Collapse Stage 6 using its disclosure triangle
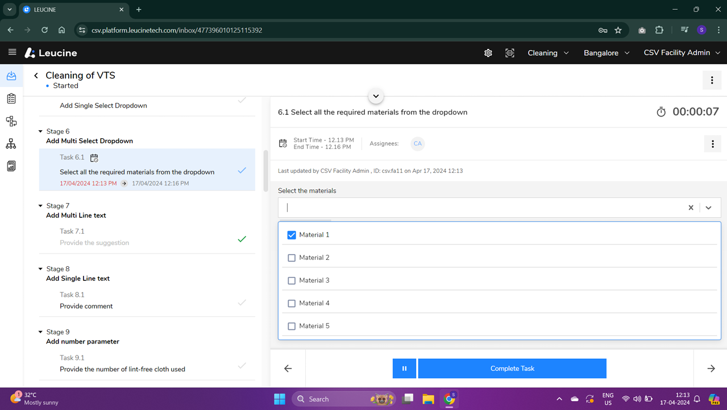The image size is (727, 410). click(40, 131)
